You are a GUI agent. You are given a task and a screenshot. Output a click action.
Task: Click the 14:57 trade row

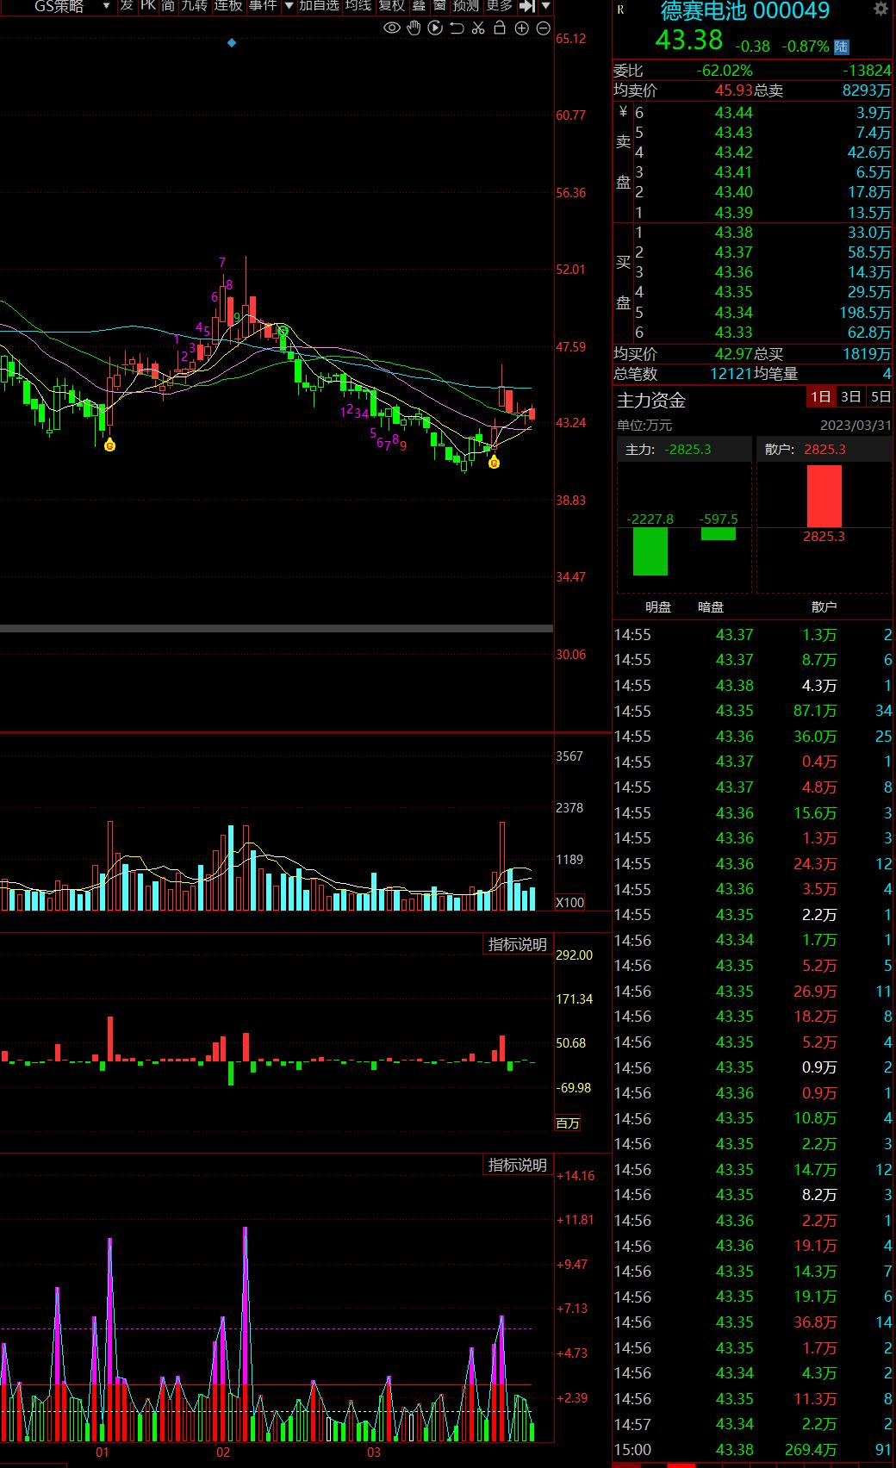pyautogui.click(x=754, y=1424)
